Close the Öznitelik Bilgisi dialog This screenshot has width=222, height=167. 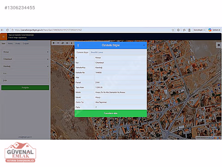[144, 45]
